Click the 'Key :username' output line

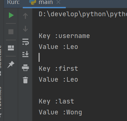(x=64, y=36)
